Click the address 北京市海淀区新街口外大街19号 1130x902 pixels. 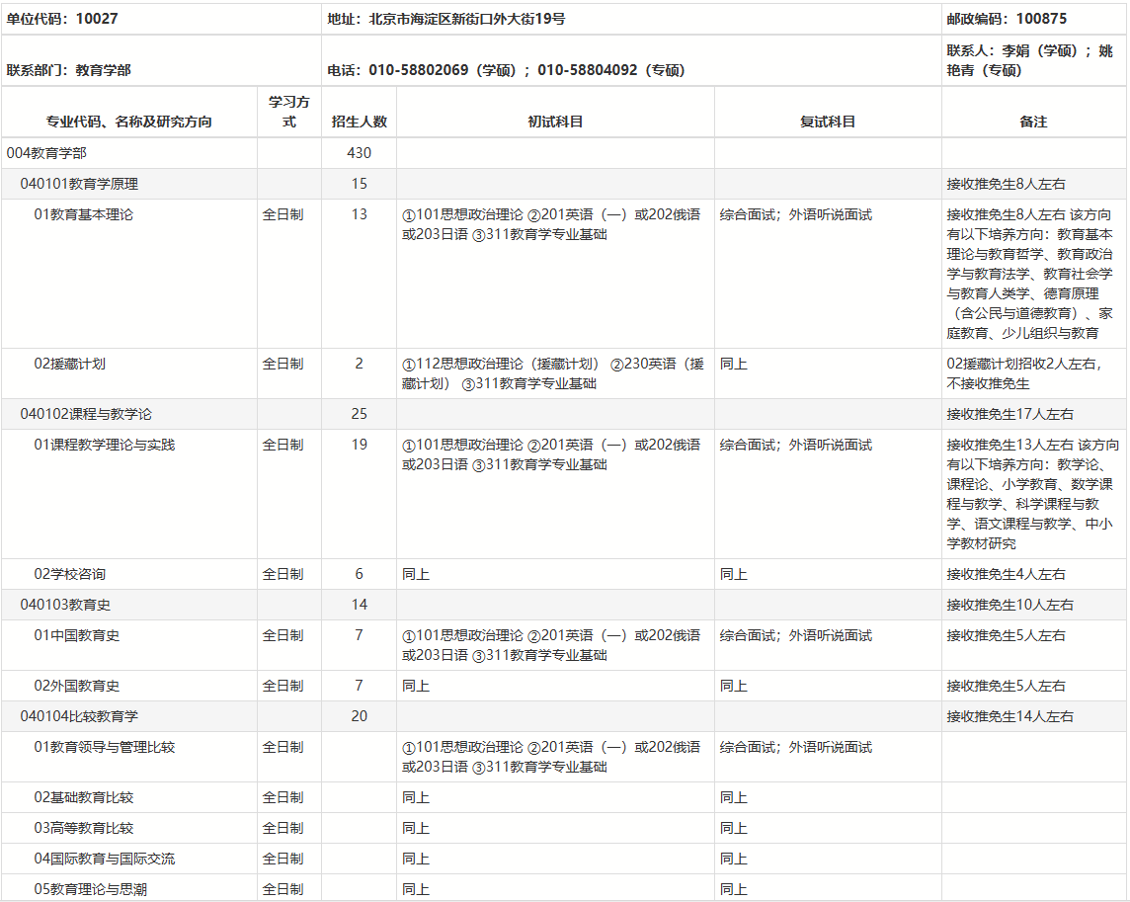(x=446, y=19)
